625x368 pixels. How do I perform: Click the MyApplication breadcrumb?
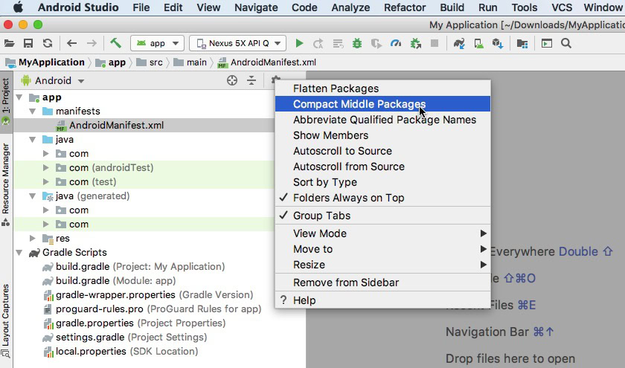(46, 62)
